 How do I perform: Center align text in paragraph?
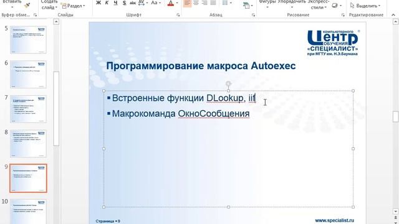[x=196, y=3]
